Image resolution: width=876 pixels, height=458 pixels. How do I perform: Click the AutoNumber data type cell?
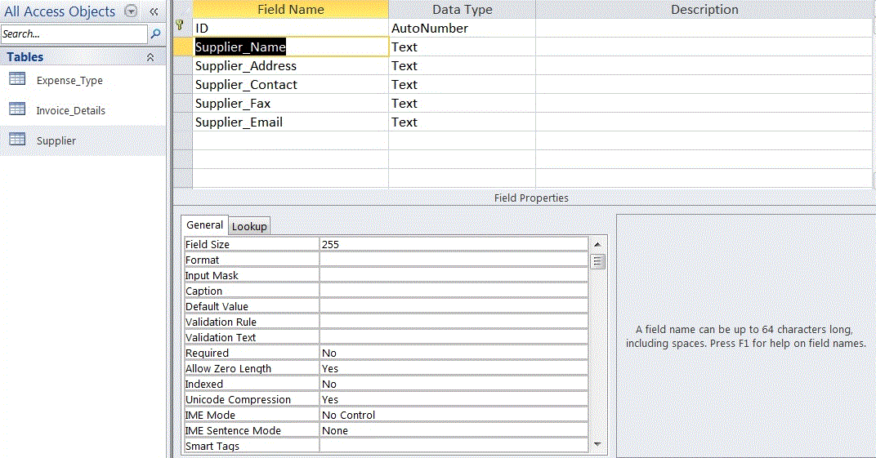click(462, 29)
